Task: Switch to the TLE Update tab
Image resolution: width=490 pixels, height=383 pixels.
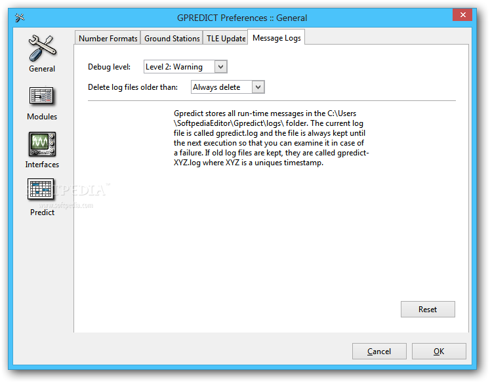Action: tap(226, 39)
